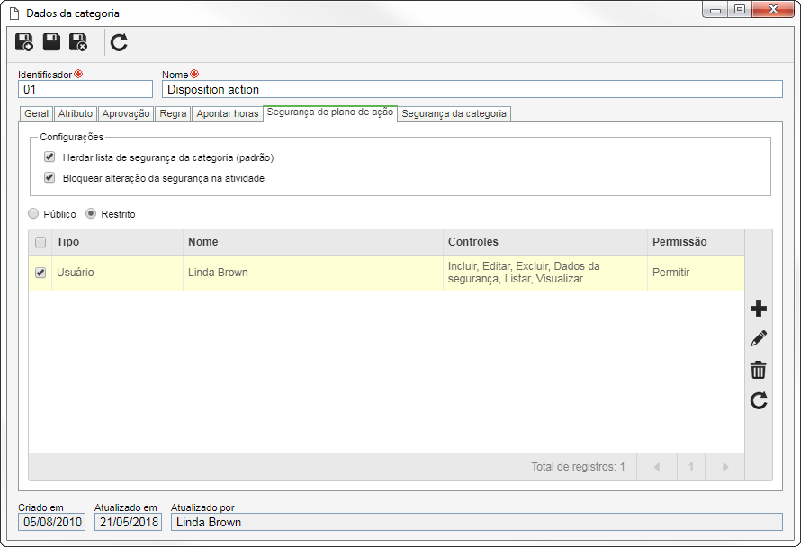Open the document icon in title bar

(14, 13)
